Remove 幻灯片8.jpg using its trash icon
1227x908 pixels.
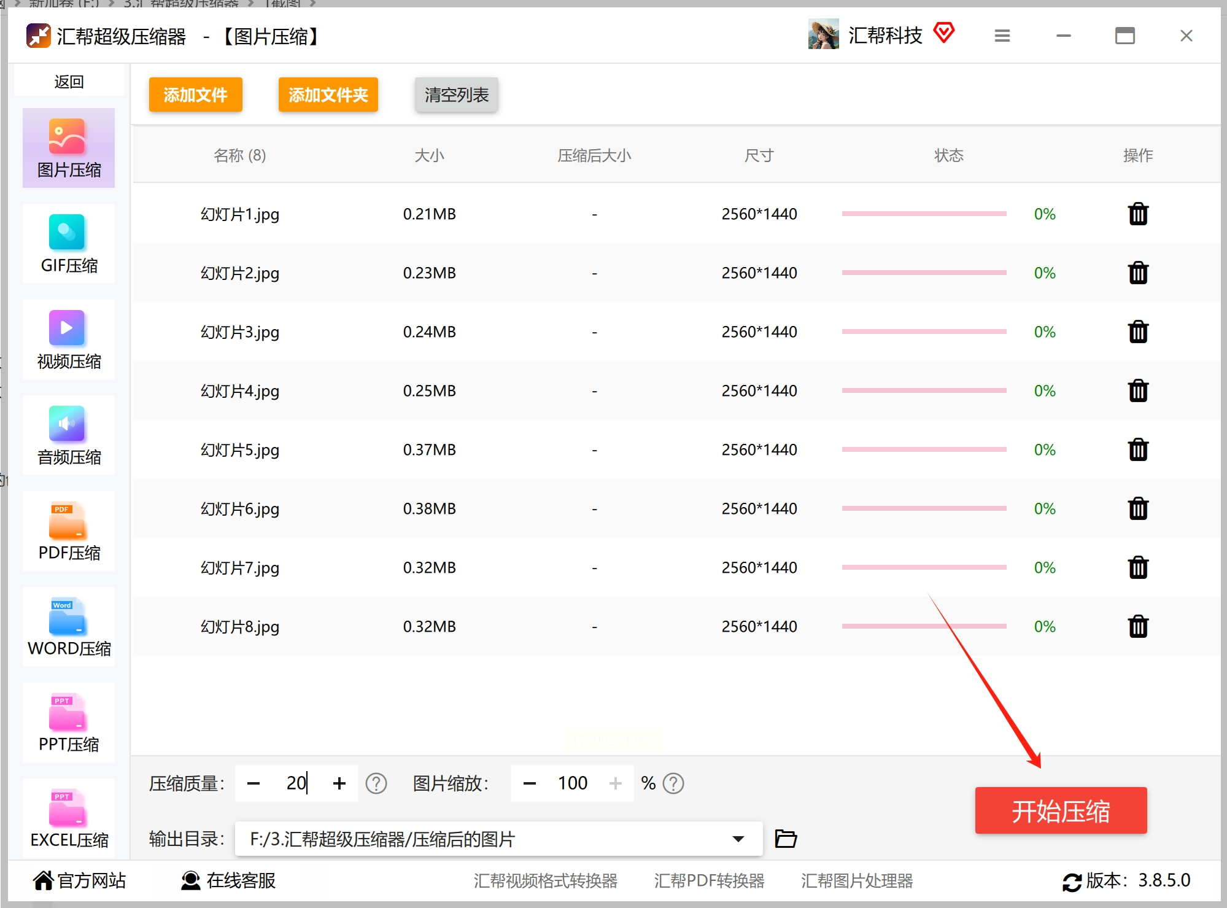point(1137,627)
